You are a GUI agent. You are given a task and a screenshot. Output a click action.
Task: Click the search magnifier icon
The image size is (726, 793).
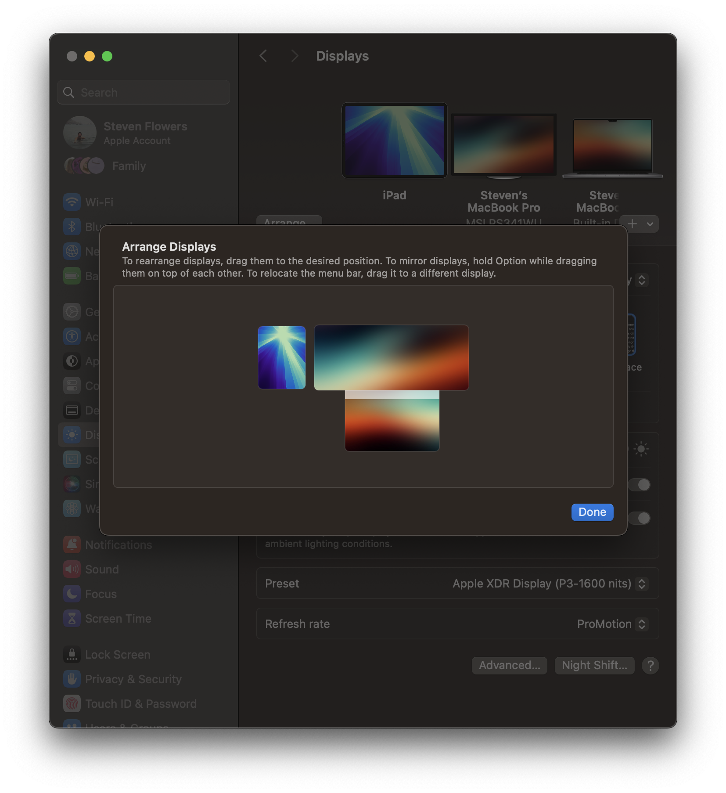[x=68, y=92]
